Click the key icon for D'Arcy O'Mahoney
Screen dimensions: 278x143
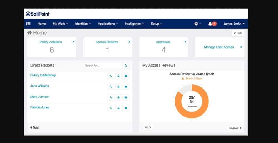(111, 76)
